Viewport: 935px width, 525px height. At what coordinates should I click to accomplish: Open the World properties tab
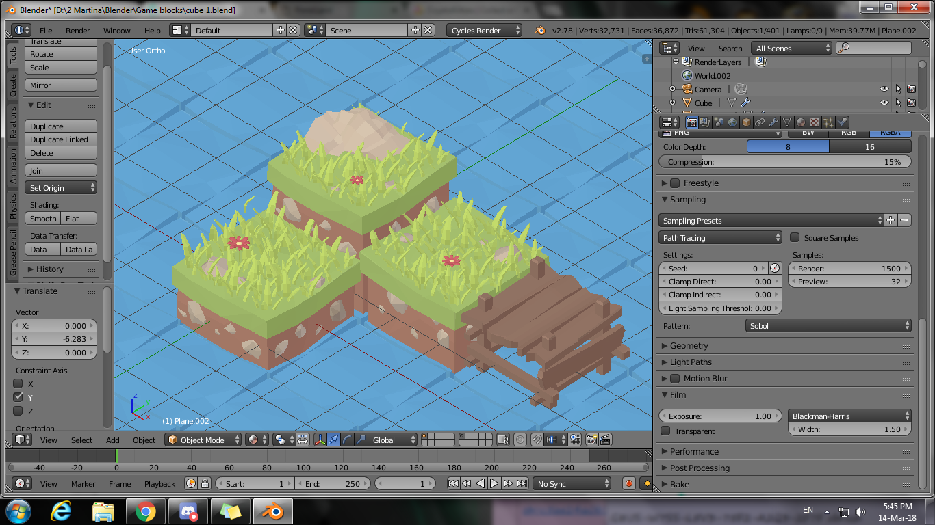(732, 122)
